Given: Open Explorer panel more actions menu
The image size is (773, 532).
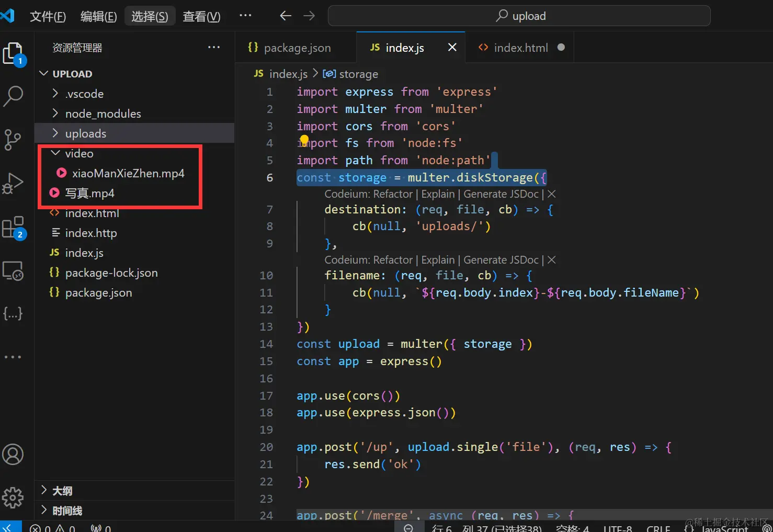Looking at the screenshot, I should [214, 47].
